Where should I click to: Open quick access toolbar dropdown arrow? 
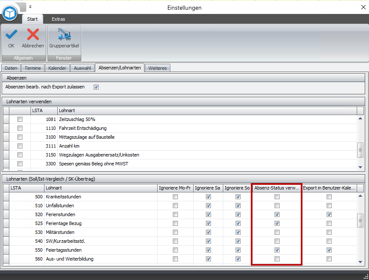tap(31, 7)
